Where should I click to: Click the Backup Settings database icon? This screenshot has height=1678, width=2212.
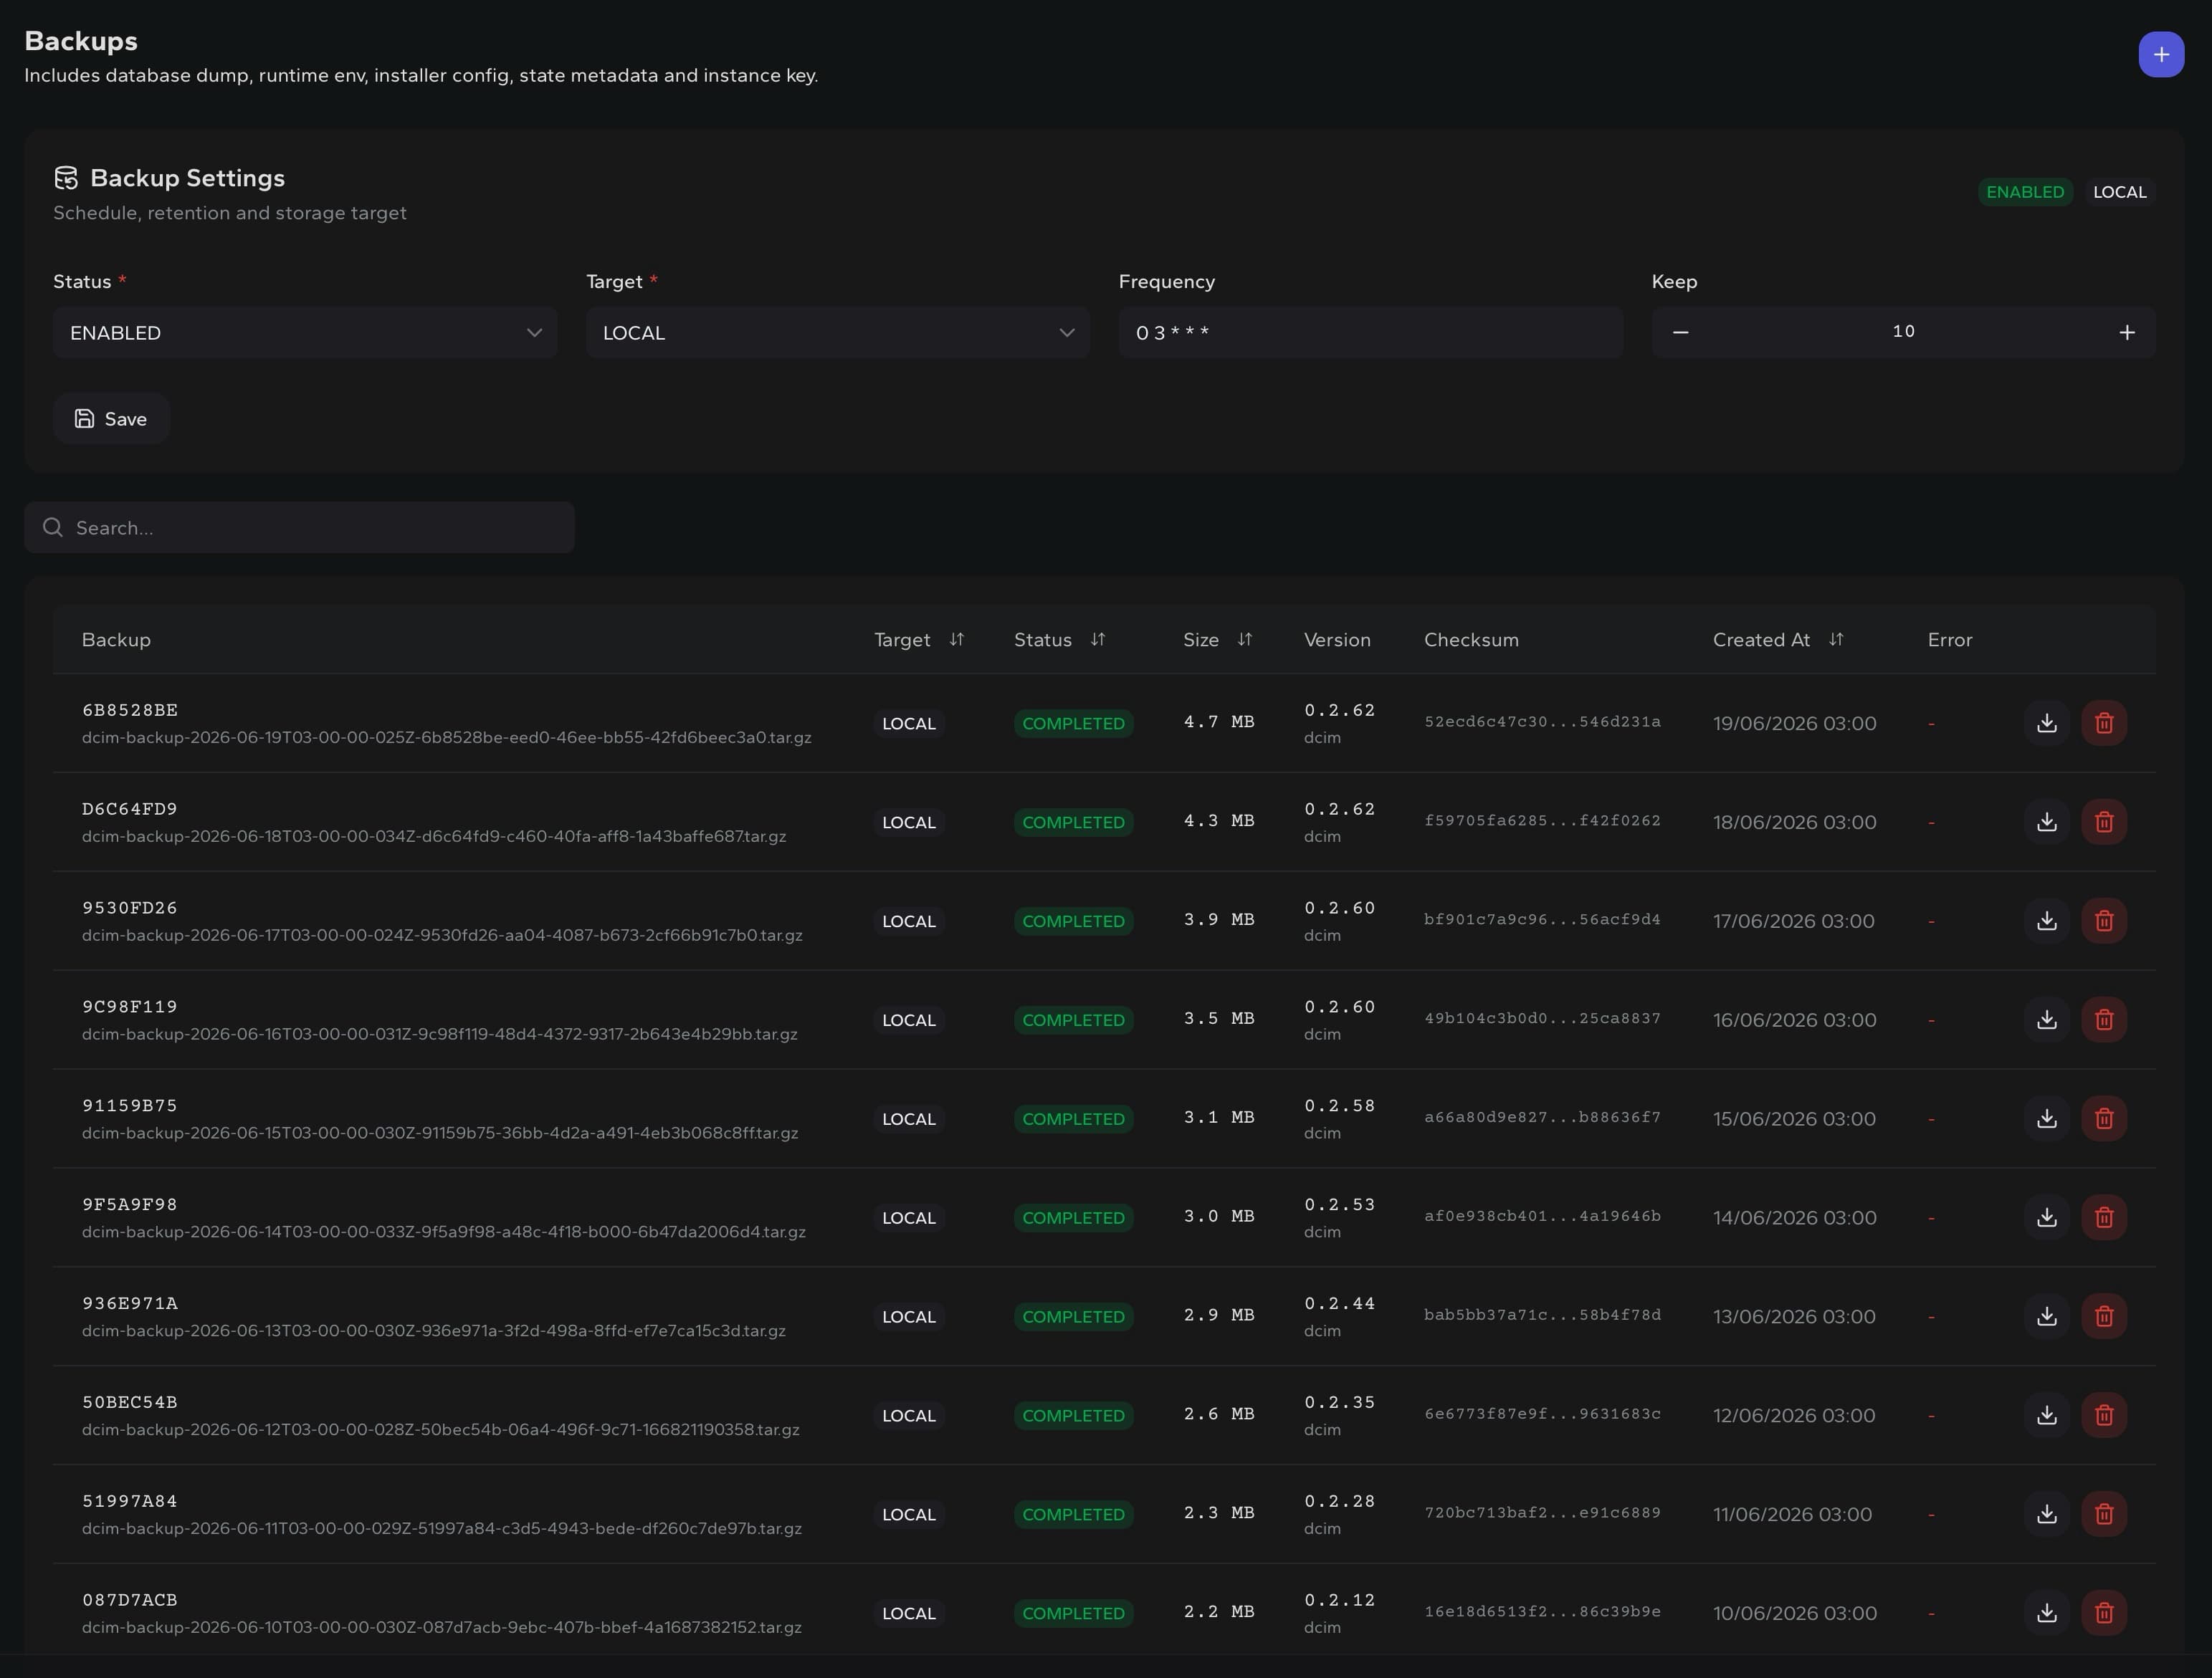pos(66,178)
